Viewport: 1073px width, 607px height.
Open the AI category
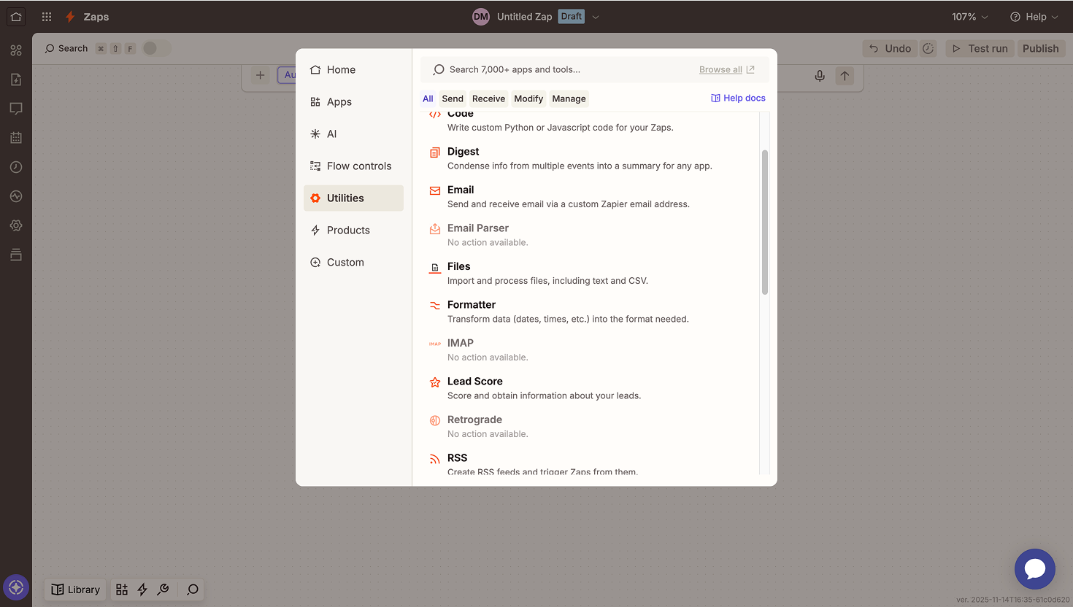click(353, 134)
